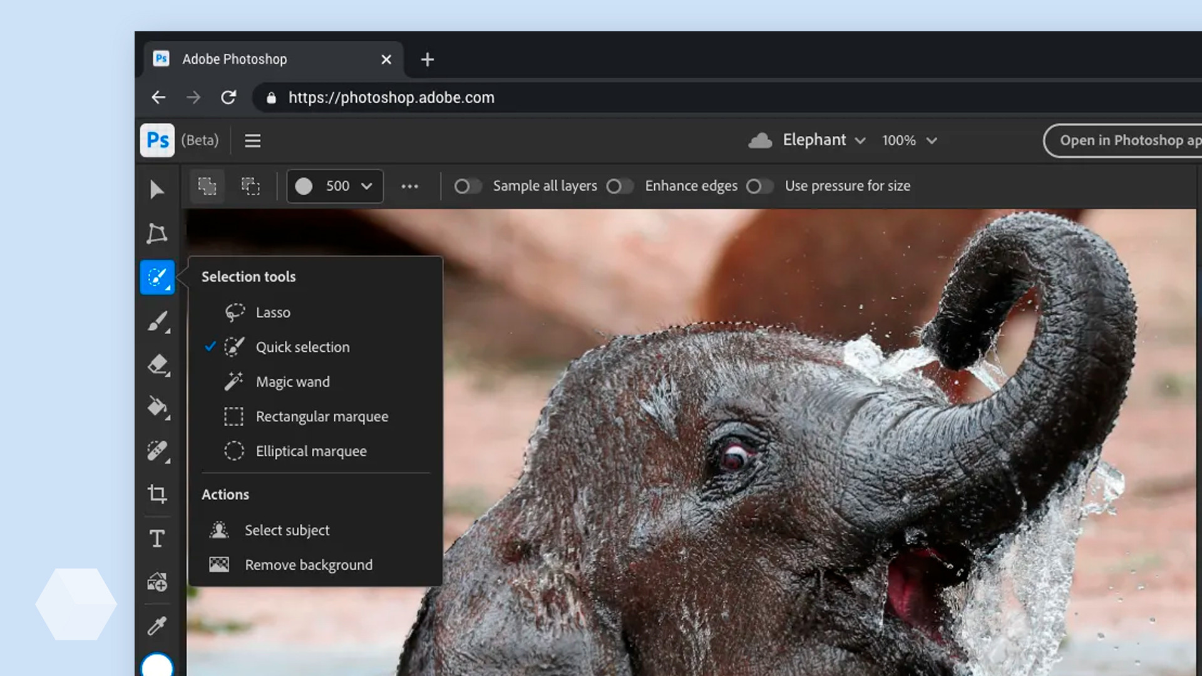Click the white foreground color swatch
1202x676 pixels.
pyautogui.click(x=157, y=665)
